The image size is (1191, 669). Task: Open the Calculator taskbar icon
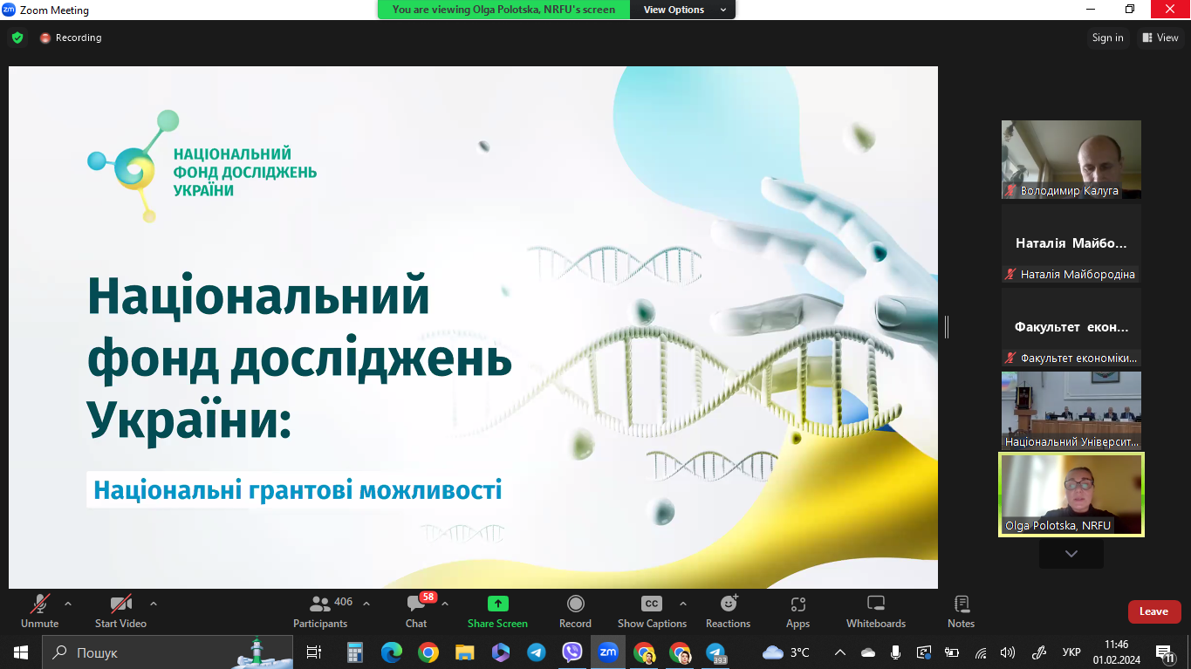tap(355, 652)
